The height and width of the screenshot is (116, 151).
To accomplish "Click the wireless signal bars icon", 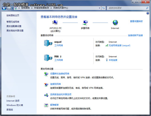I will pyautogui.click(x=107, y=45).
